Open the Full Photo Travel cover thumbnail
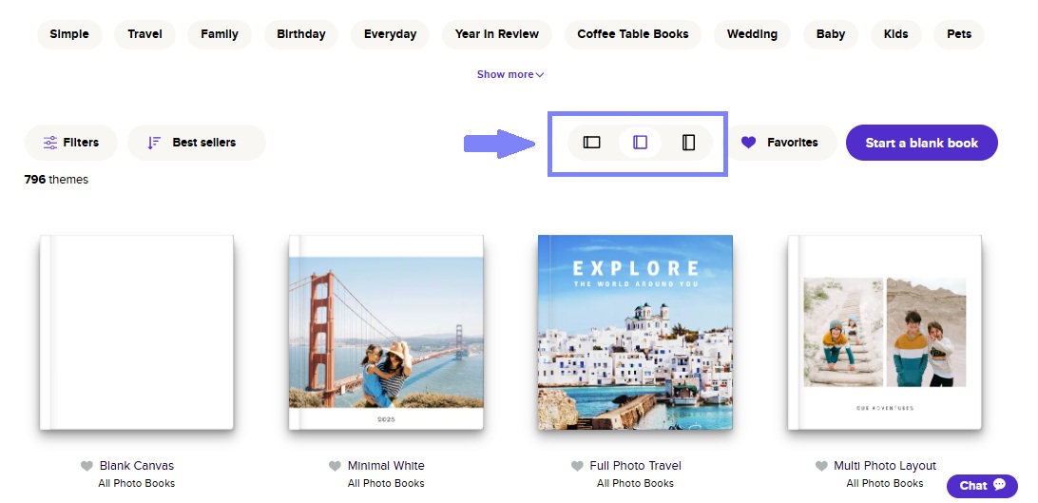This screenshot has height=503, width=1038. (x=635, y=332)
